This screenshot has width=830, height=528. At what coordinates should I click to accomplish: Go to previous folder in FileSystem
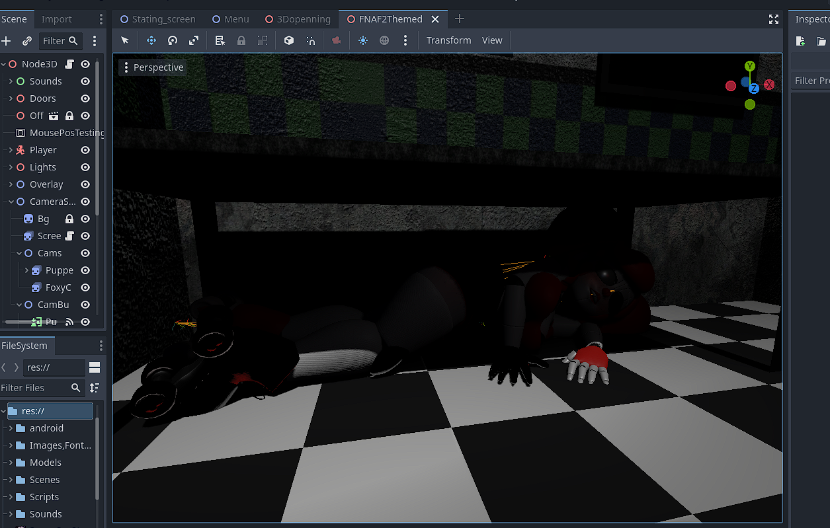coord(4,367)
